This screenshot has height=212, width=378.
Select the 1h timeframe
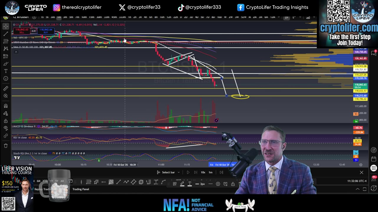click(129, 17)
